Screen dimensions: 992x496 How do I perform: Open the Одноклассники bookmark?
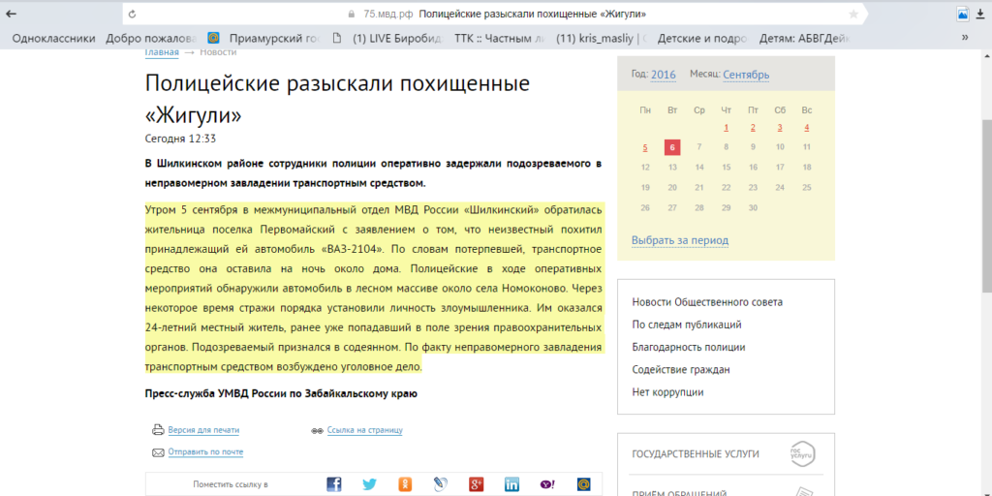coord(54,39)
